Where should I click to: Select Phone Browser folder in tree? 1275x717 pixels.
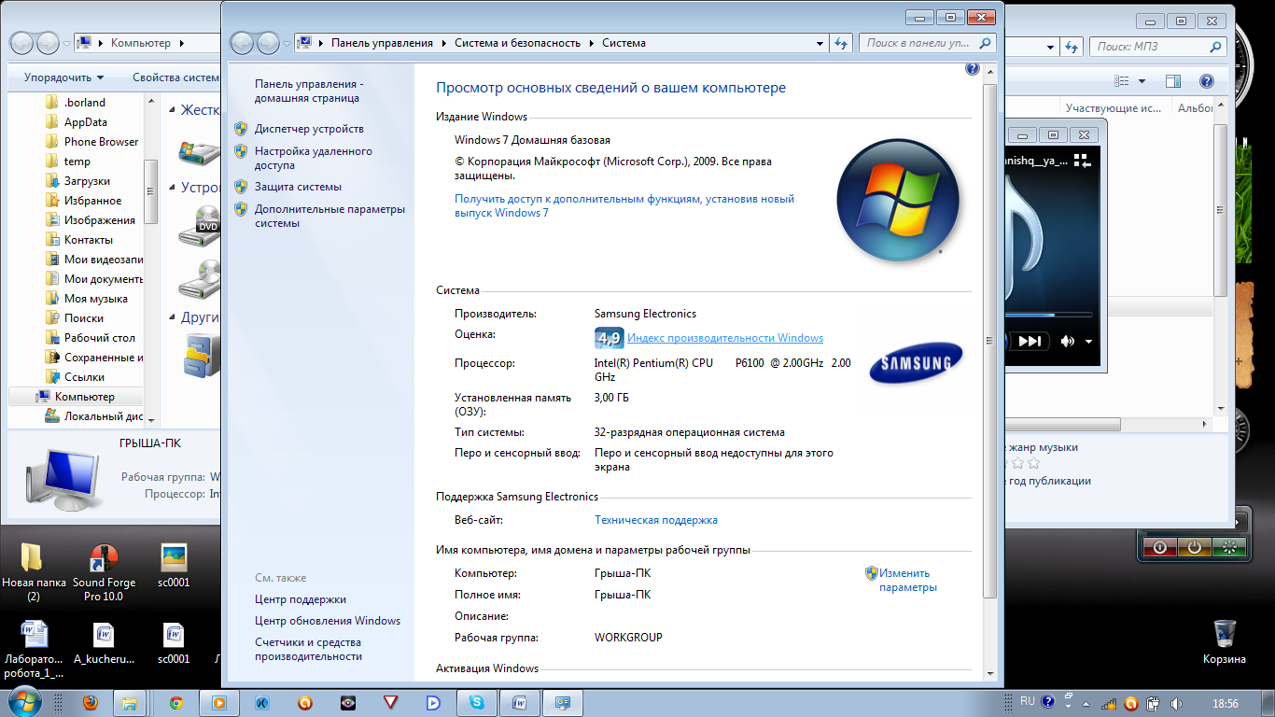101,142
